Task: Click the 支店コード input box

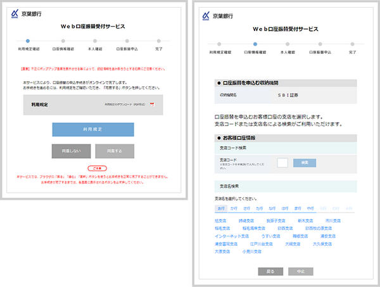Action: click(x=282, y=163)
